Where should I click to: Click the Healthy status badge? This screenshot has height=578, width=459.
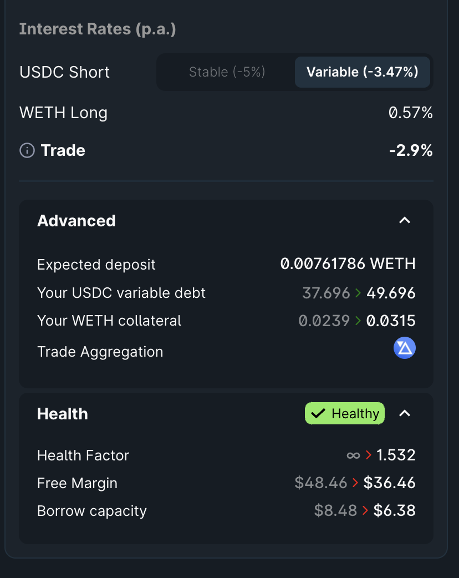click(x=345, y=413)
